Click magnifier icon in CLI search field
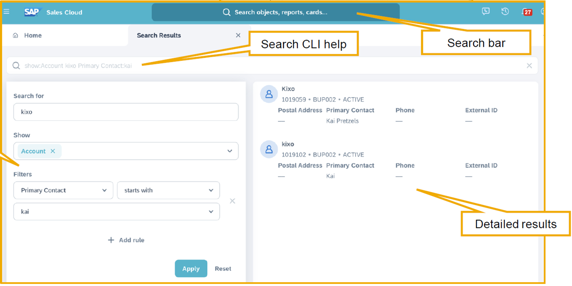 coord(16,66)
